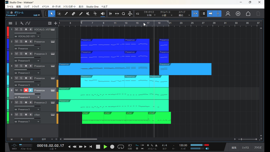Open the track list icon
The image size is (270, 152).
(10, 23)
